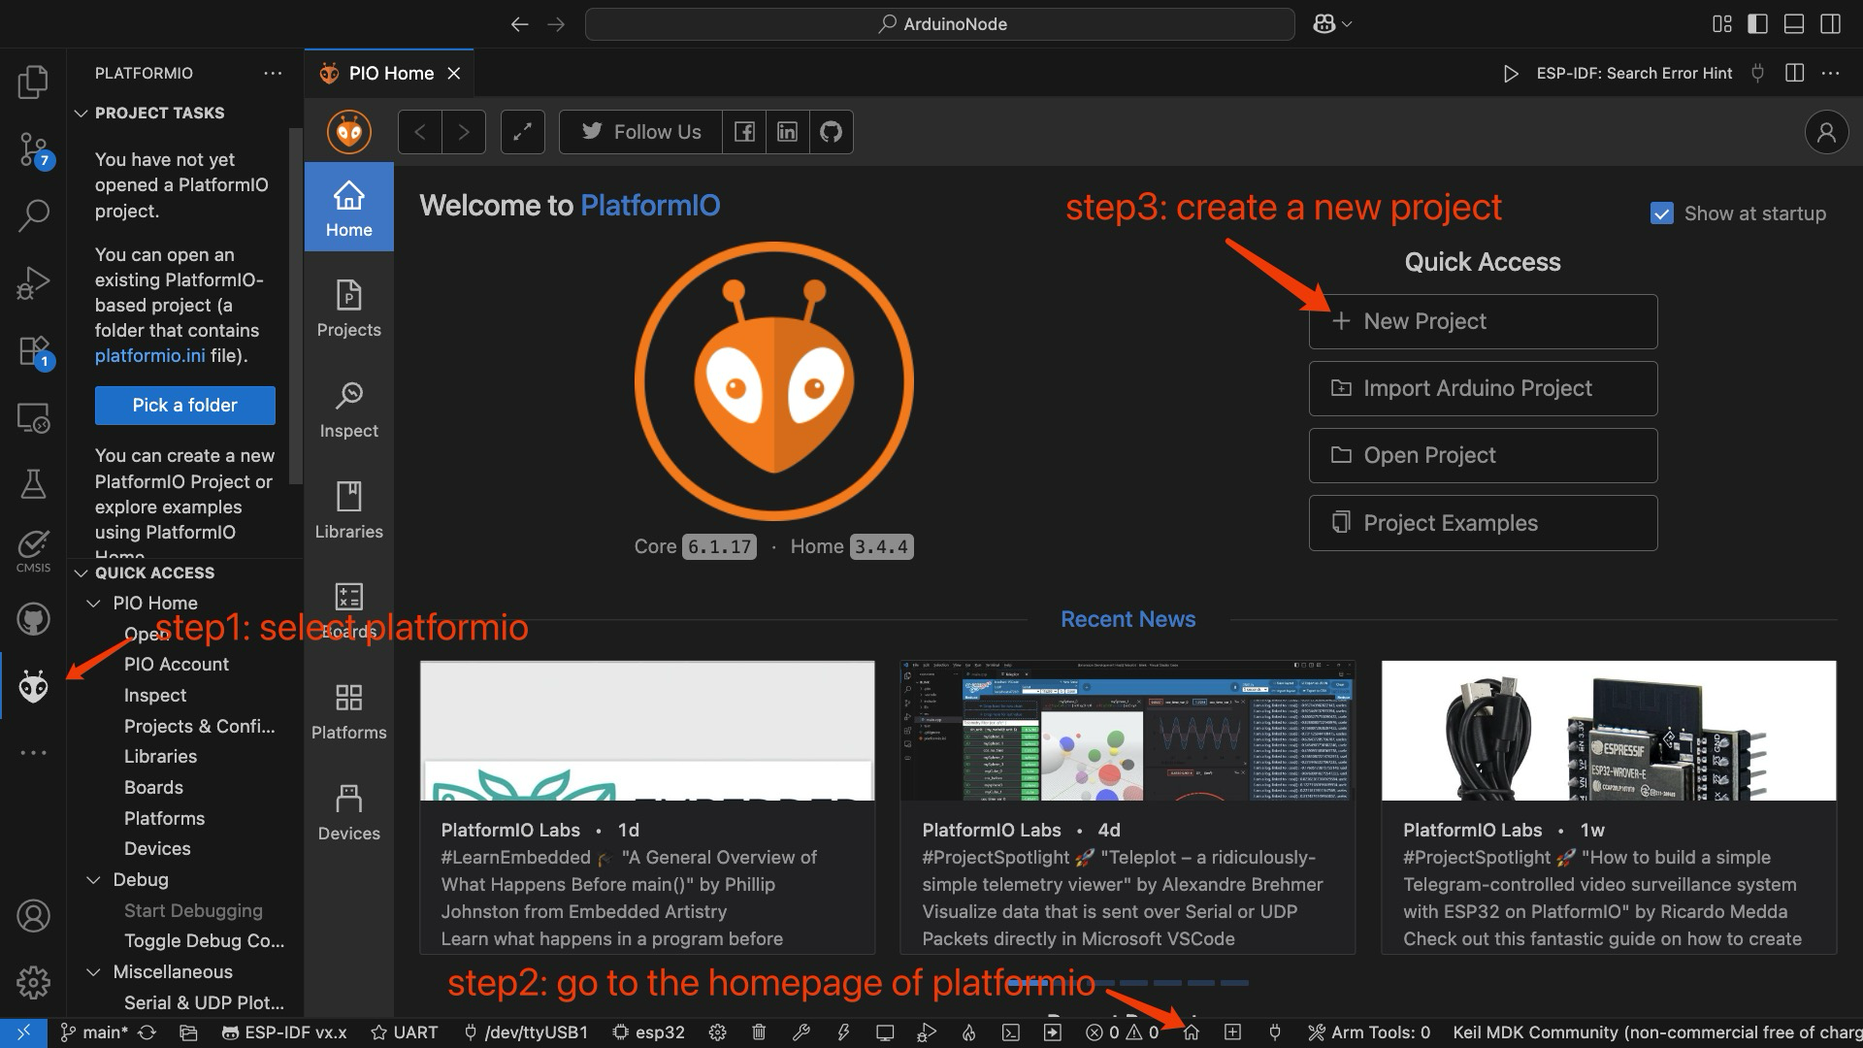Click the Pick a folder button
Image resolution: width=1863 pixels, height=1048 pixels.
tap(184, 406)
